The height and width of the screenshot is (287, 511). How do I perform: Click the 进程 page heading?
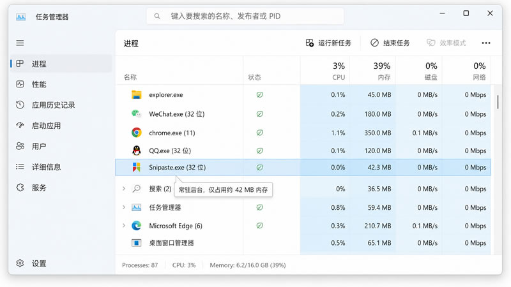[x=131, y=43]
